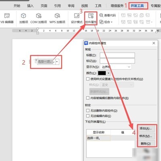Click the ruler's first-line indent marker
161x161 pixels.
(38, 29)
